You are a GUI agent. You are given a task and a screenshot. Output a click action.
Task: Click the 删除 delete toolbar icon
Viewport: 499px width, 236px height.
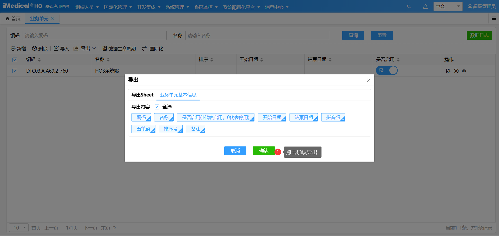click(x=34, y=48)
